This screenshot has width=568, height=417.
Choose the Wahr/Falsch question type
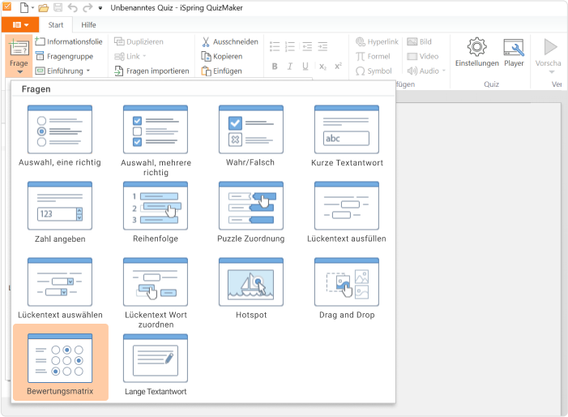pos(250,136)
